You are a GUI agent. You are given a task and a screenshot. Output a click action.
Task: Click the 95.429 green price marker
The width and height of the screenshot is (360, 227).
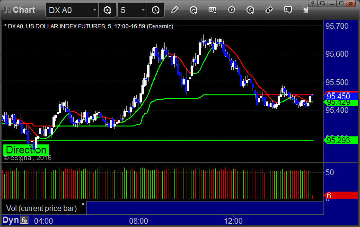coord(341,102)
